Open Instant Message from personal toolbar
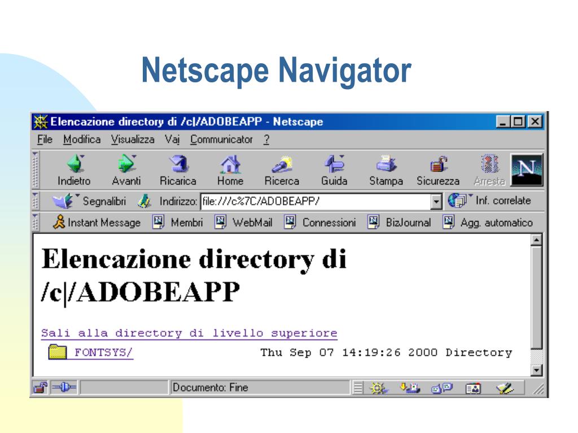This screenshot has width=578, height=433. pyautogui.click(x=97, y=222)
